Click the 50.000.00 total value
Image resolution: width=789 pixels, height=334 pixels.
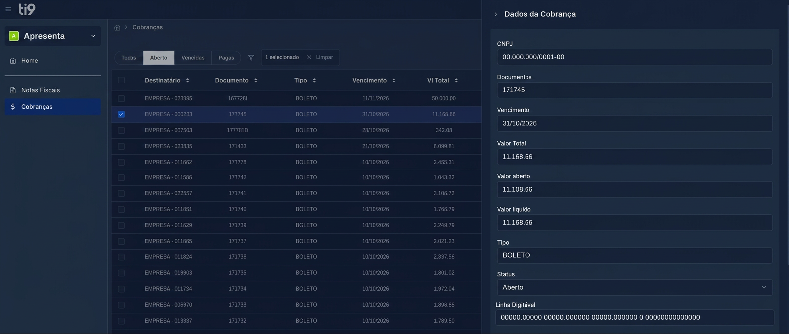[444, 98]
